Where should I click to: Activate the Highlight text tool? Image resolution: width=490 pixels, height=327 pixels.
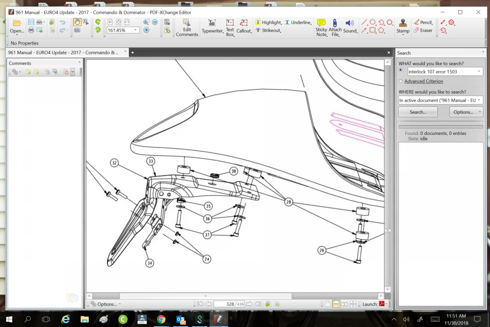point(268,22)
